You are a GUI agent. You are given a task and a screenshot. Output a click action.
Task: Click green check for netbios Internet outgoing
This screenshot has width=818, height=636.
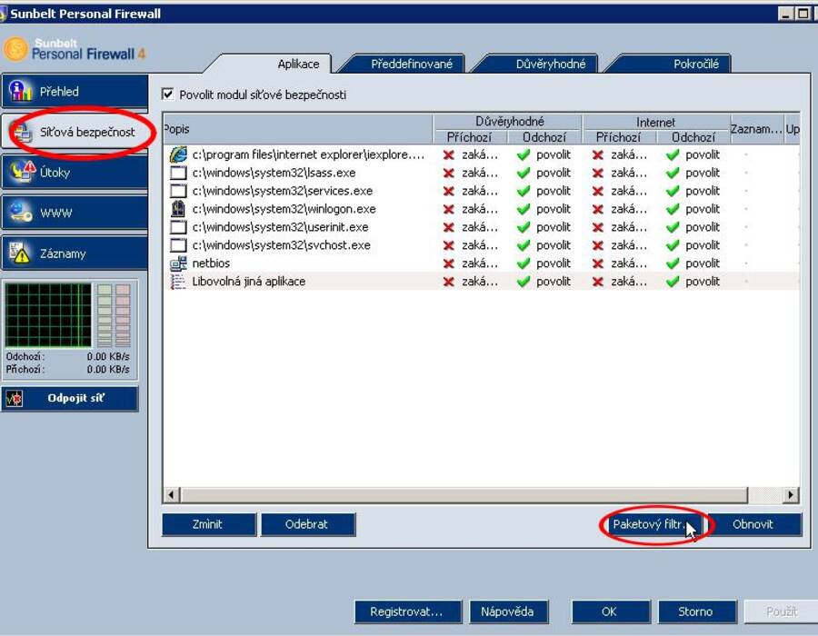click(x=673, y=263)
